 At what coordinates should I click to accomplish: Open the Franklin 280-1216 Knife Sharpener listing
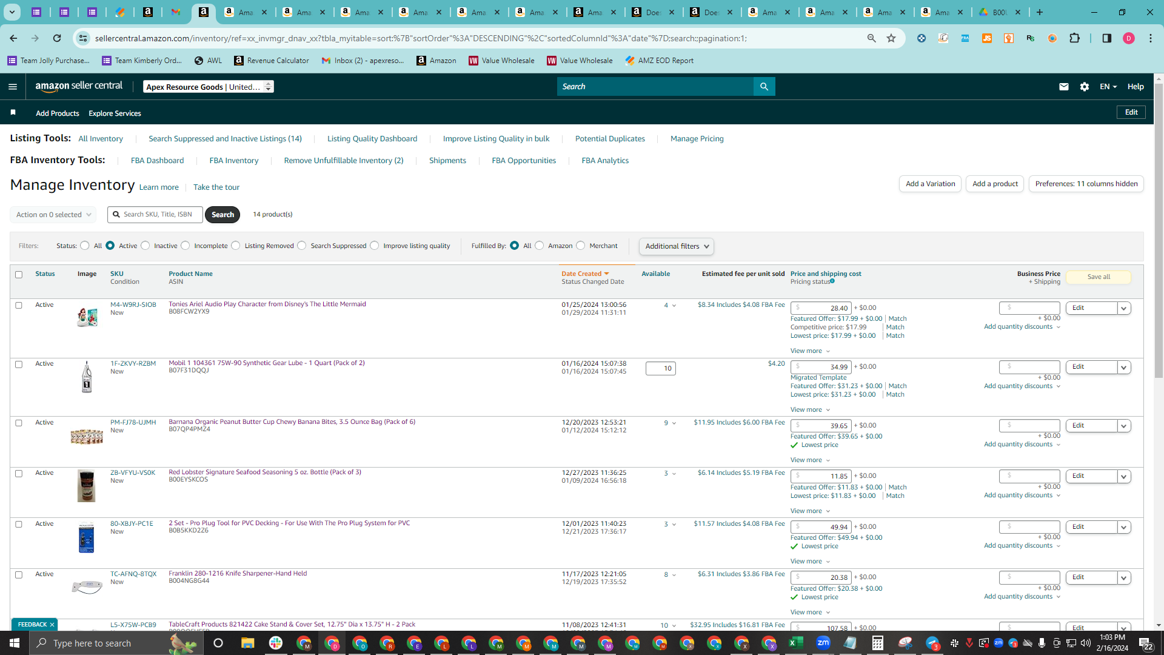[238, 574]
